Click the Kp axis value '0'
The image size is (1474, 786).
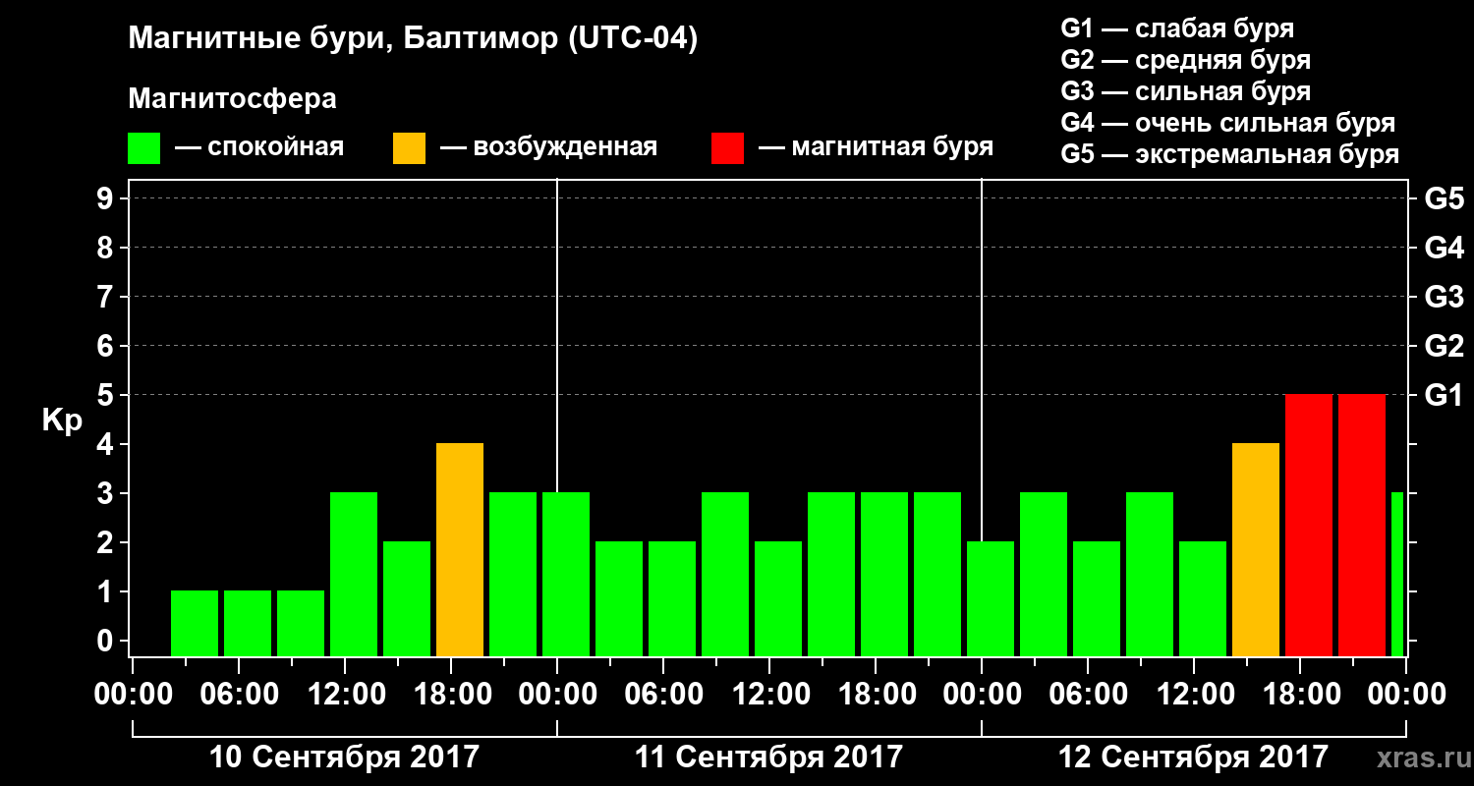(x=107, y=641)
